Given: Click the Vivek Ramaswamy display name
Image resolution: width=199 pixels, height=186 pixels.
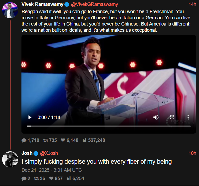Looking at the screenshot, I should click(42, 4).
